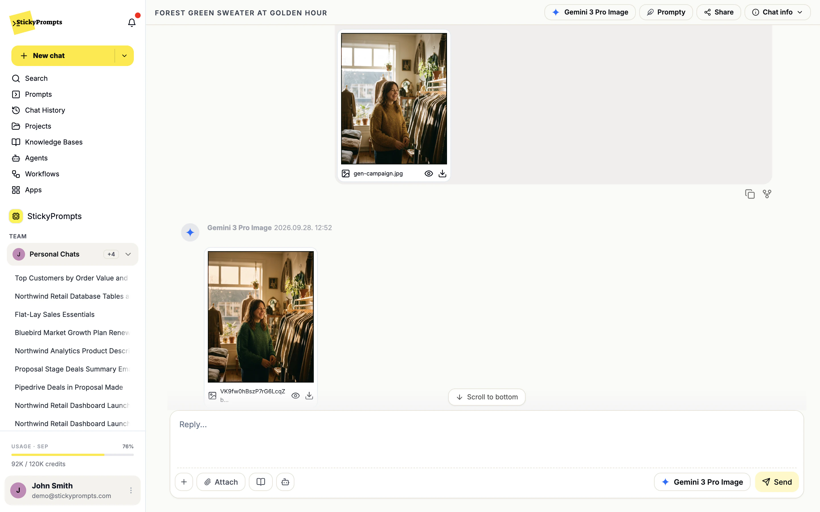
Task: Send the reply
Action: [777, 482]
